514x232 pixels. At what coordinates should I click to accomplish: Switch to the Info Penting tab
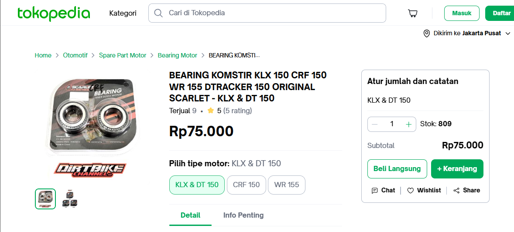pyautogui.click(x=243, y=215)
